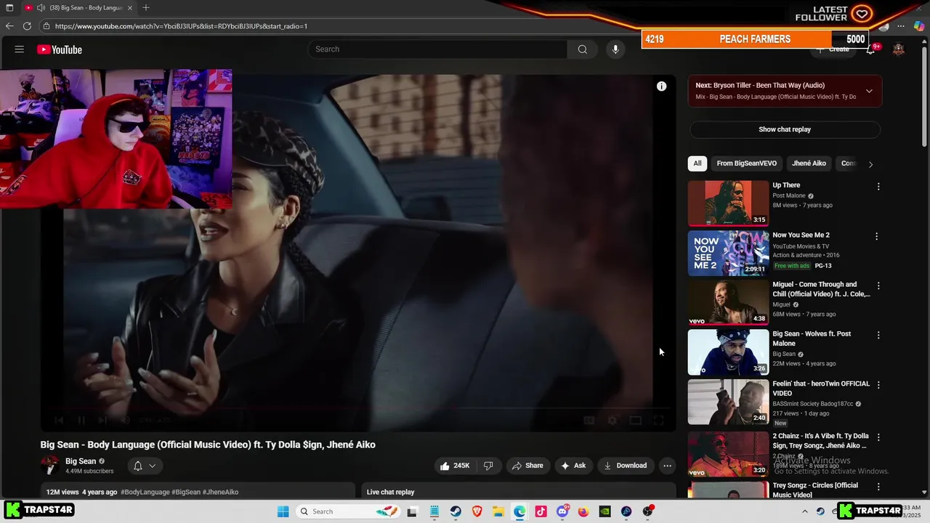Skip to next video in player

pos(102,420)
